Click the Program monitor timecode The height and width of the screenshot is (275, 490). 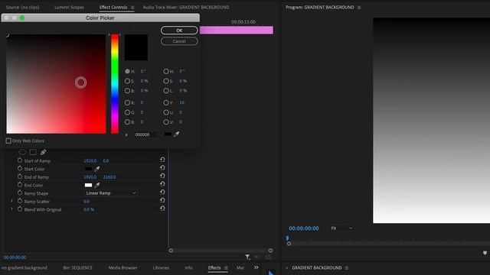pos(304,228)
